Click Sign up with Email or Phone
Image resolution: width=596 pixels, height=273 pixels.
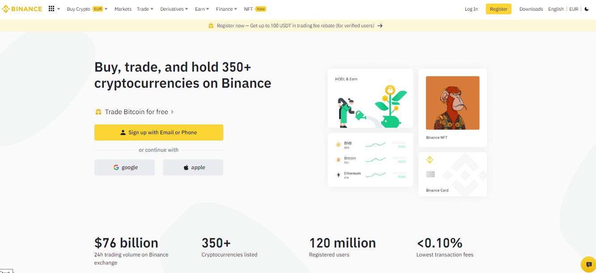coord(158,132)
